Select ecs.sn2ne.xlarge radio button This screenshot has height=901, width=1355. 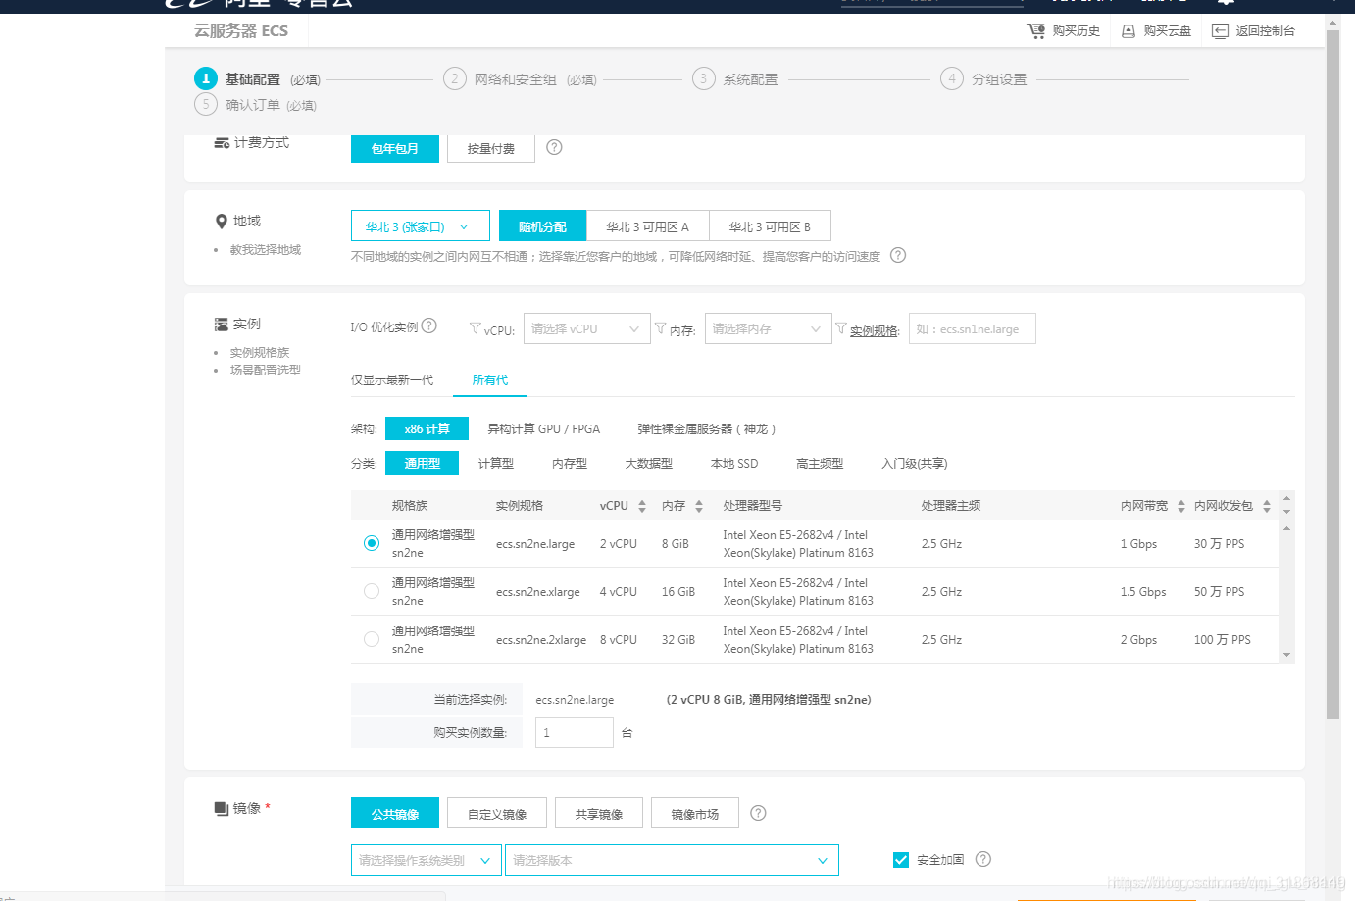point(372,591)
